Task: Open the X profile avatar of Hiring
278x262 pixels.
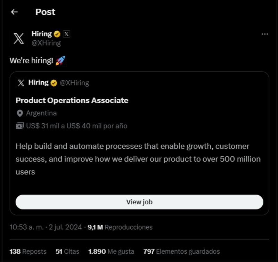Action: [x=18, y=38]
